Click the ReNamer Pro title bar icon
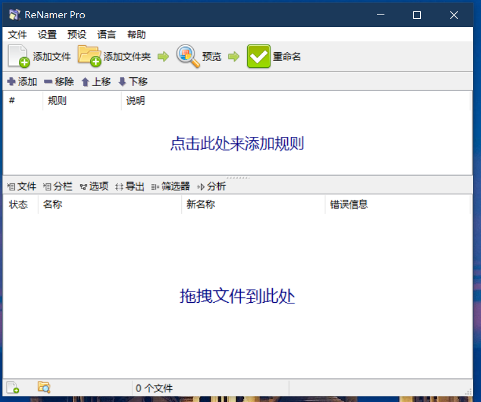 (14, 14)
